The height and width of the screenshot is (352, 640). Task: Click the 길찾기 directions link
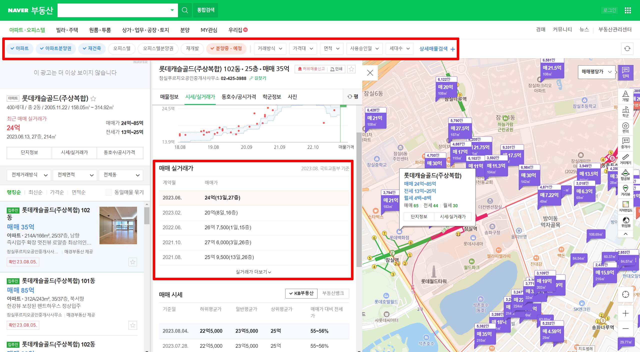point(258,78)
